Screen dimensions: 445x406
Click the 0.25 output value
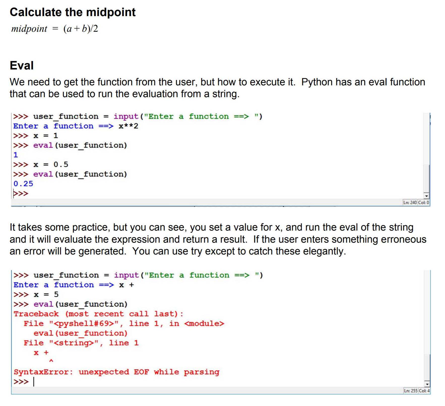23,184
